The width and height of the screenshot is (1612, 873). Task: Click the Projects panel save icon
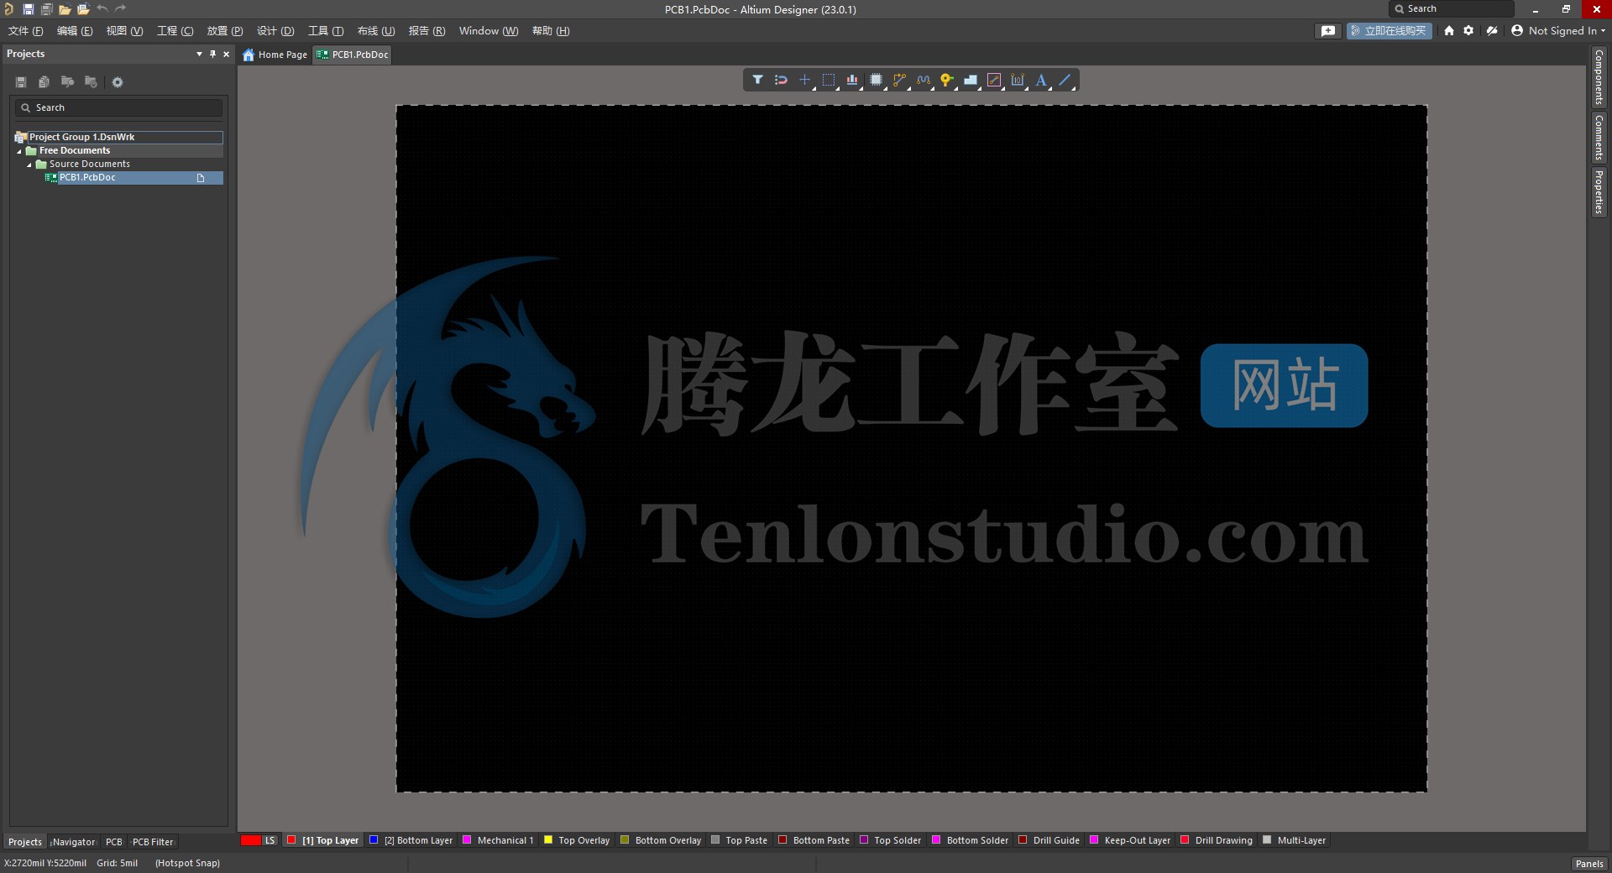pyautogui.click(x=21, y=82)
